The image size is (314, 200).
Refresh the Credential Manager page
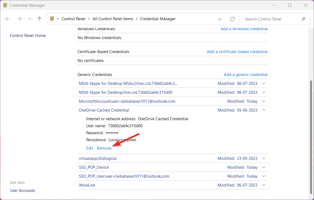[x=232, y=19]
